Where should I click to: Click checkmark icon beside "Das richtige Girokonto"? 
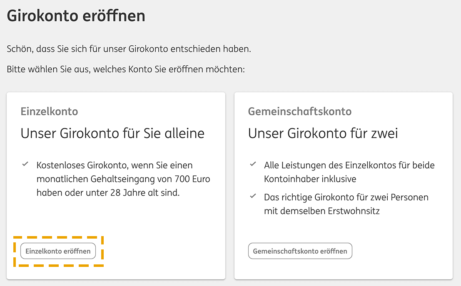[253, 196]
